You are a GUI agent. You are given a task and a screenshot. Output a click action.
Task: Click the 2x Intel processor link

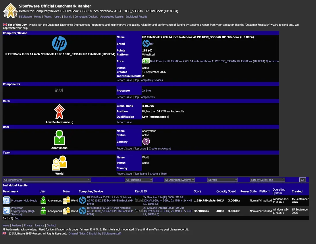coord(147,91)
